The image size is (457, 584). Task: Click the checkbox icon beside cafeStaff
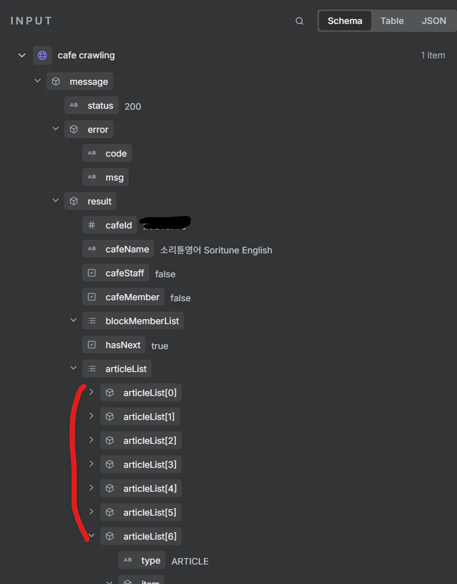92,273
